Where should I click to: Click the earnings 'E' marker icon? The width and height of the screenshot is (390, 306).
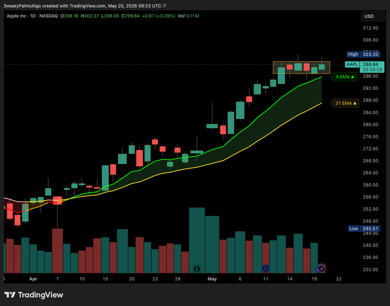pos(197,268)
